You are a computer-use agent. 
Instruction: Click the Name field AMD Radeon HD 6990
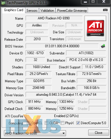[54, 18]
